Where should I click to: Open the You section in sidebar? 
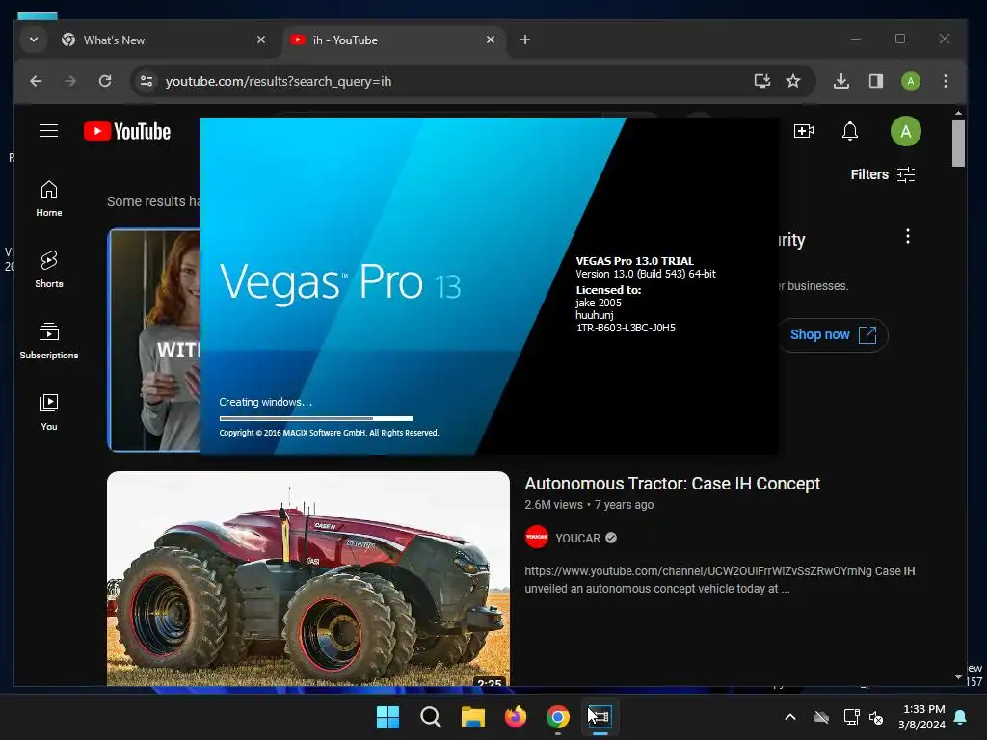(x=49, y=412)
